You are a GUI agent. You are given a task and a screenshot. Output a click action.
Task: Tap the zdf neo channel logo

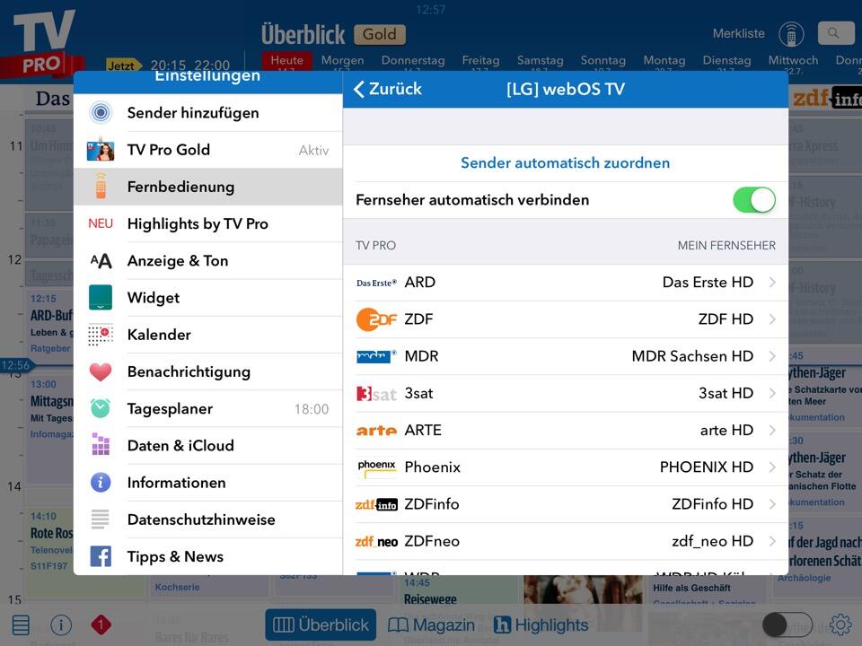[376, 542]
